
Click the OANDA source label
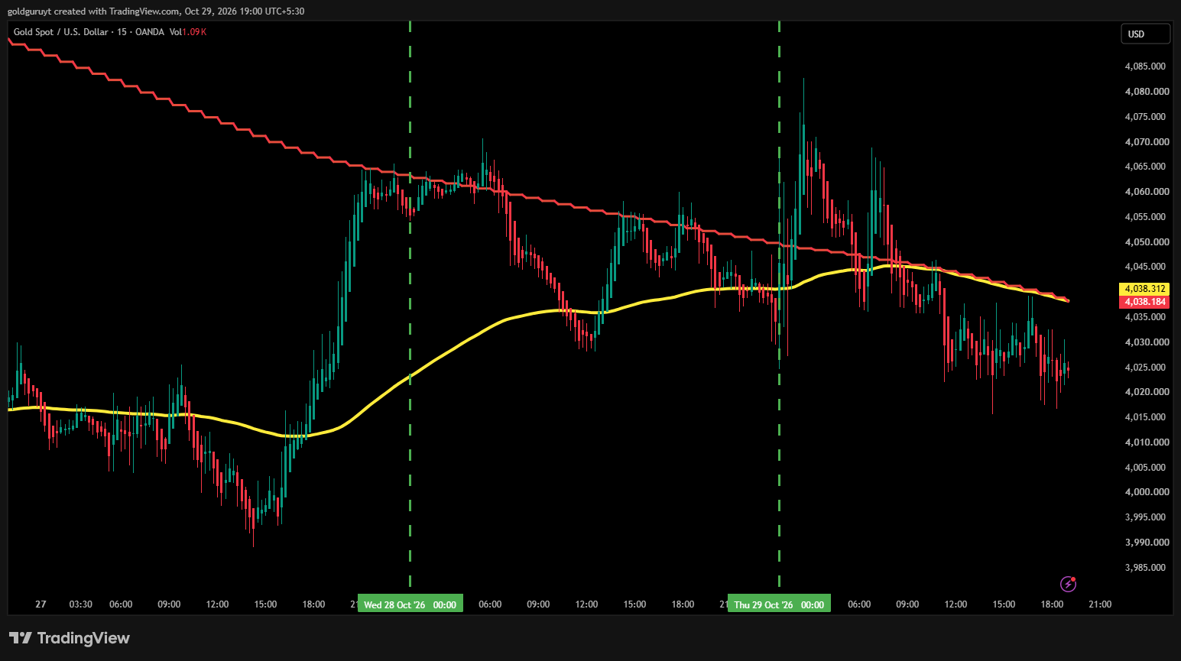click(150, 32)
